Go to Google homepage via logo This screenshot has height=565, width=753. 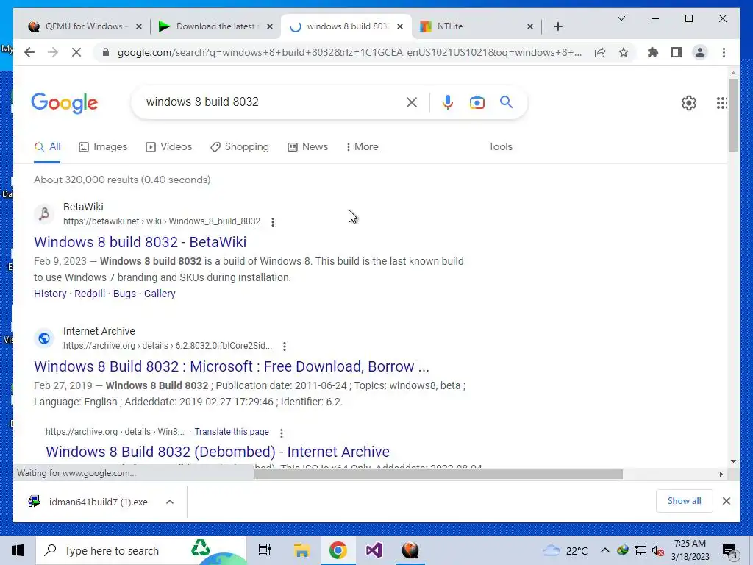click(65, 102)
